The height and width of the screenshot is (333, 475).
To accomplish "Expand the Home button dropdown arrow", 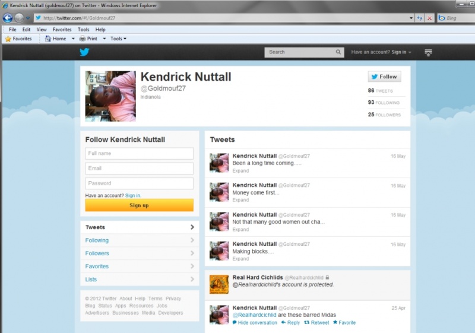I will tap(73, 39).
